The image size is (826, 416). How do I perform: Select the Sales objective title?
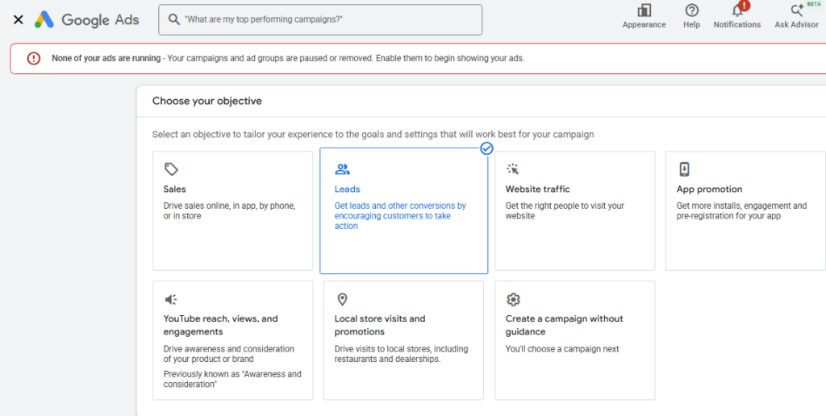tap(174, 189)
